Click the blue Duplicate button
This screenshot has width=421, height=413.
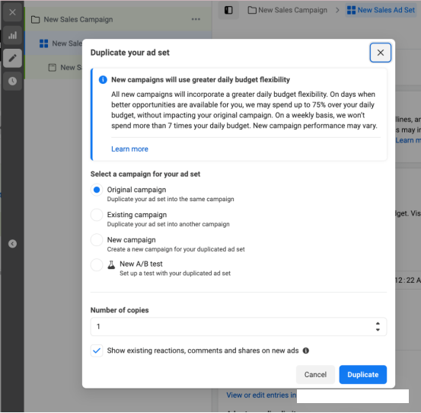point(362,375)
